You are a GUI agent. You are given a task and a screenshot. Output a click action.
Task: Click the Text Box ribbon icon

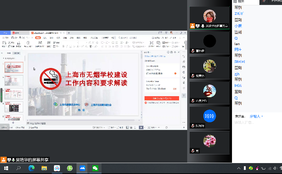(x=152, y=43)
